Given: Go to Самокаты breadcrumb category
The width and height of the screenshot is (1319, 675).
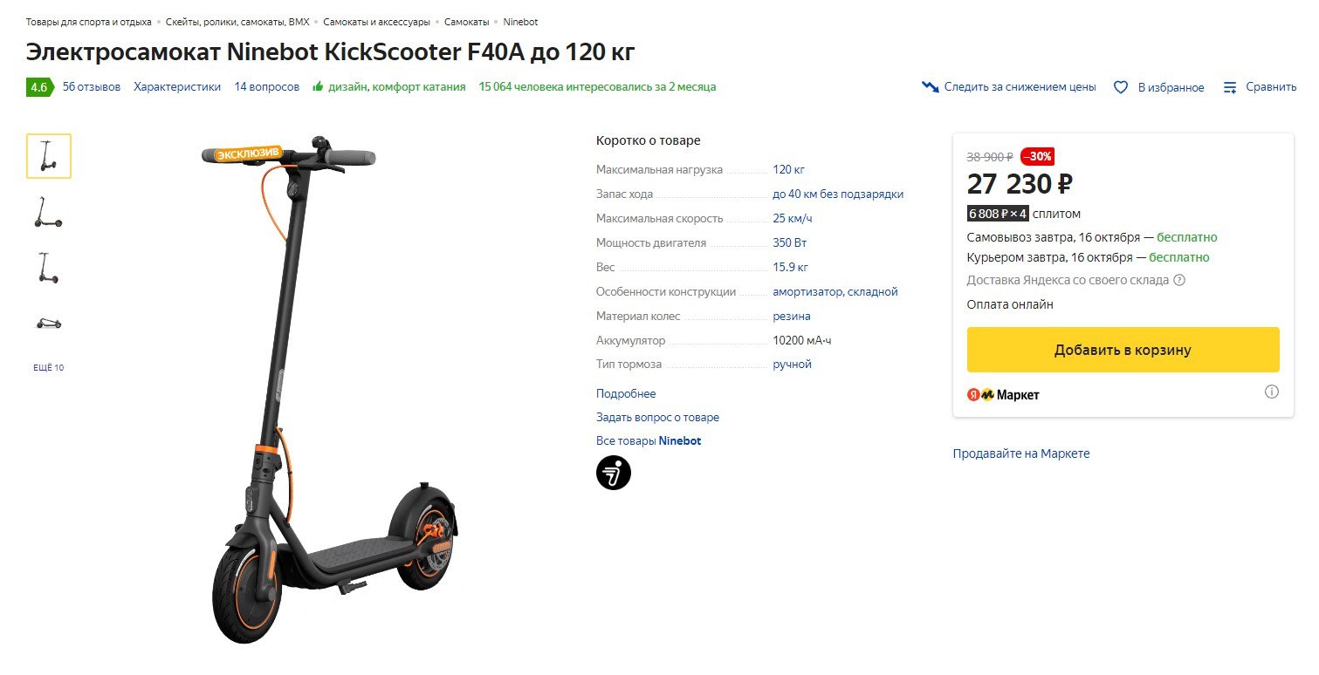Looking at the screenshot, I should coord(466,22).
